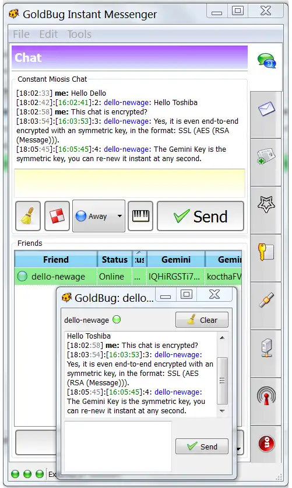Open the File menu

click(21, 34)
